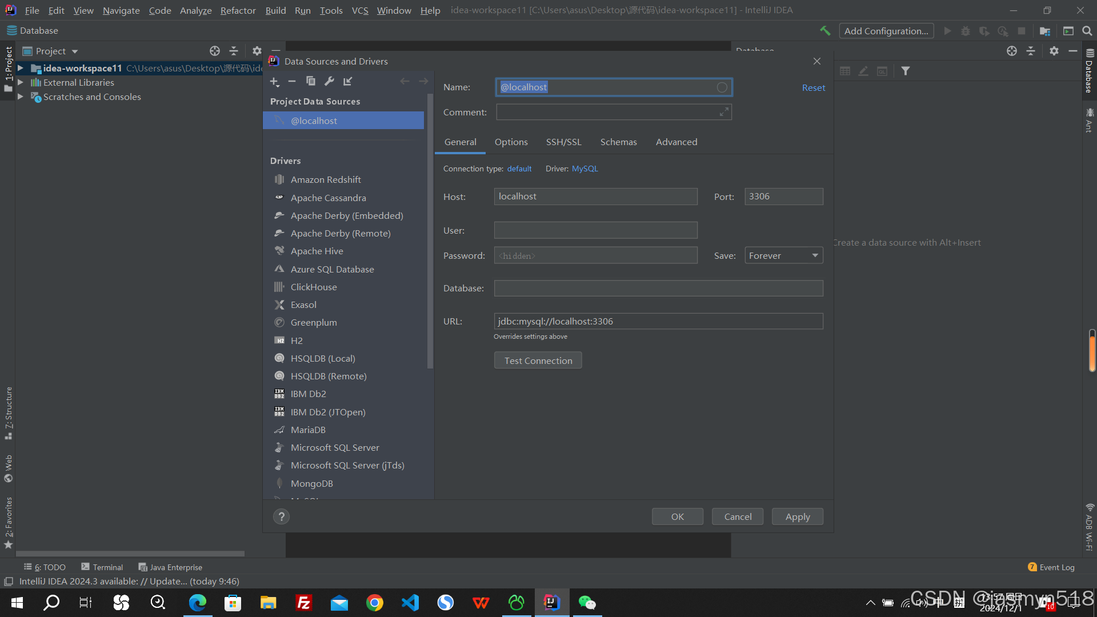
Task: Click the color circle in Name field
Action: pyautogui.click(x=722, y=87)
